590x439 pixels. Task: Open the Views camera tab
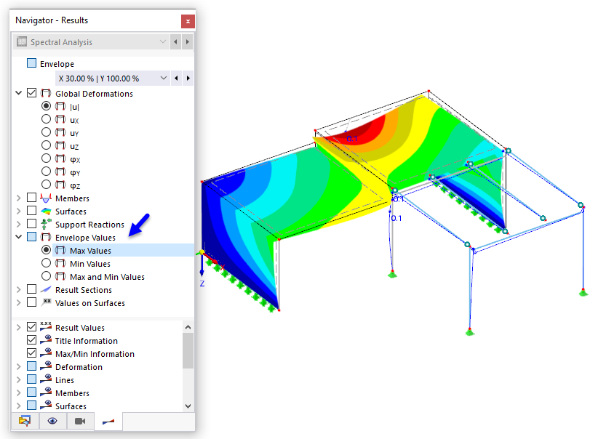tap(80, 421)
